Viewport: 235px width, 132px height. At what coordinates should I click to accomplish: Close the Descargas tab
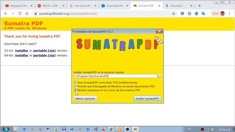tap(191, 6)
